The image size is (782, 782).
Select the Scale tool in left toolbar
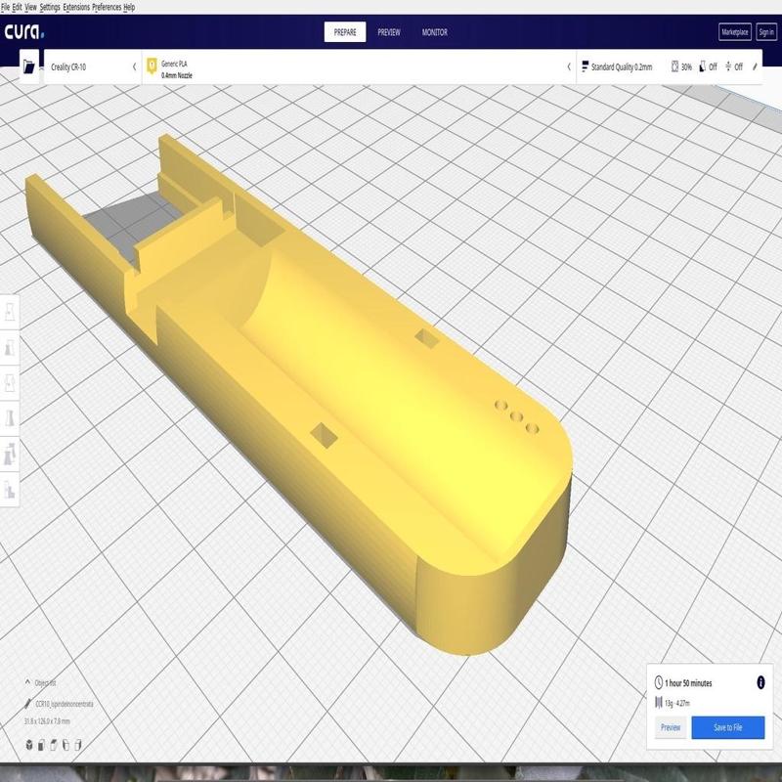click(x=10, y=348)
